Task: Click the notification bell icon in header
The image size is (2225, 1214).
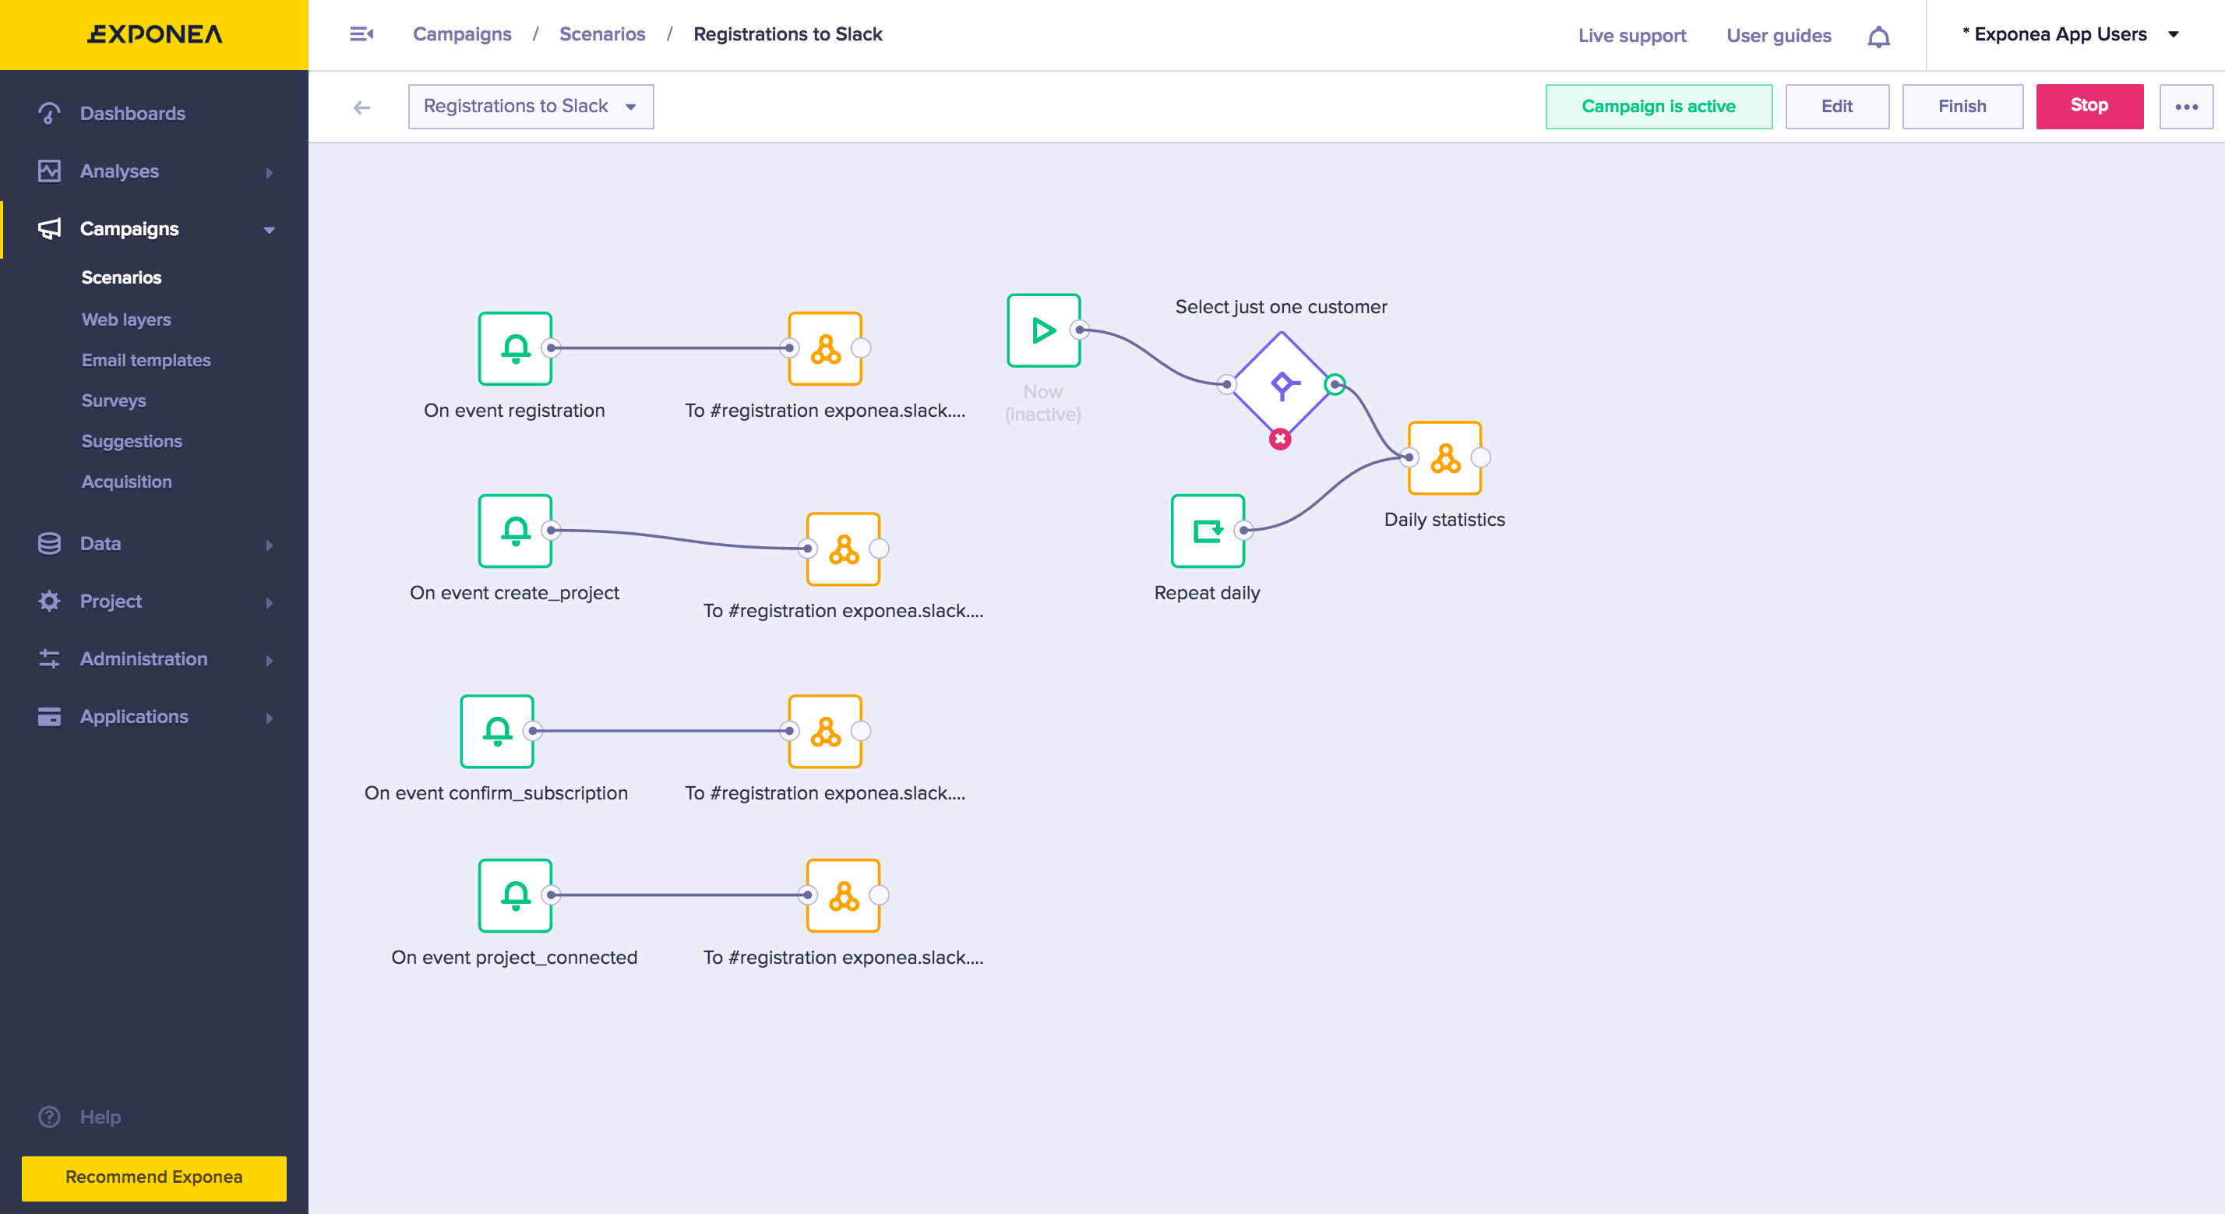Action: pos(1878,37)
